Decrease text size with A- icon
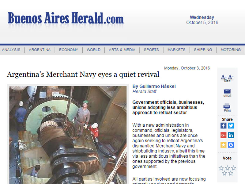245x184 pixels. [231, 77]
